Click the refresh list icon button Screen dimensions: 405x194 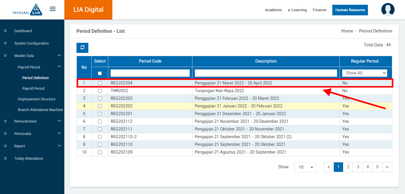(82, 48)
